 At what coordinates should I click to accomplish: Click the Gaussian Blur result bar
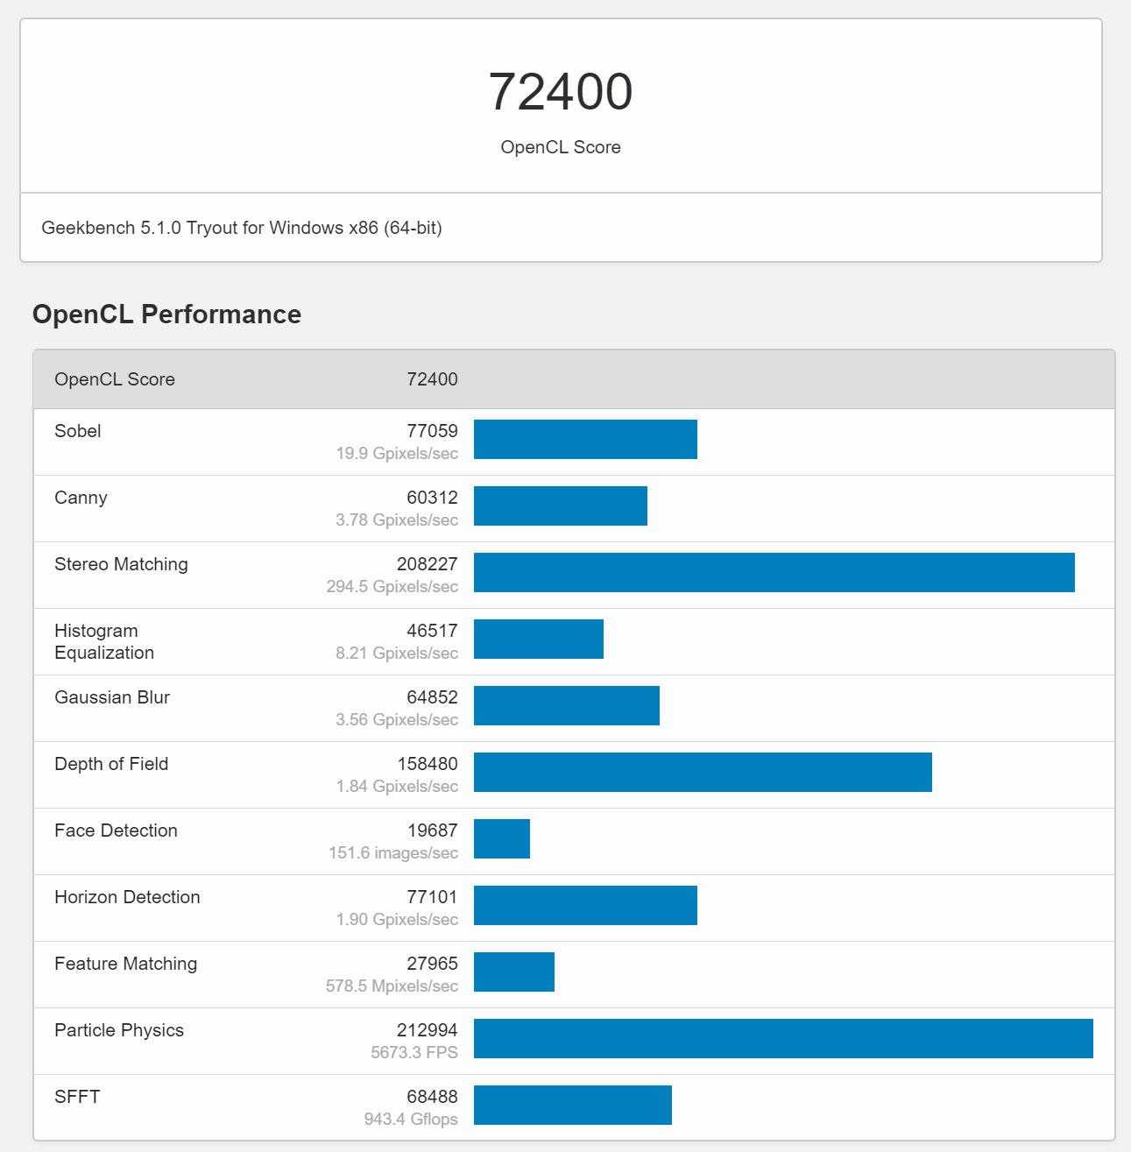(x=566, y=705)
